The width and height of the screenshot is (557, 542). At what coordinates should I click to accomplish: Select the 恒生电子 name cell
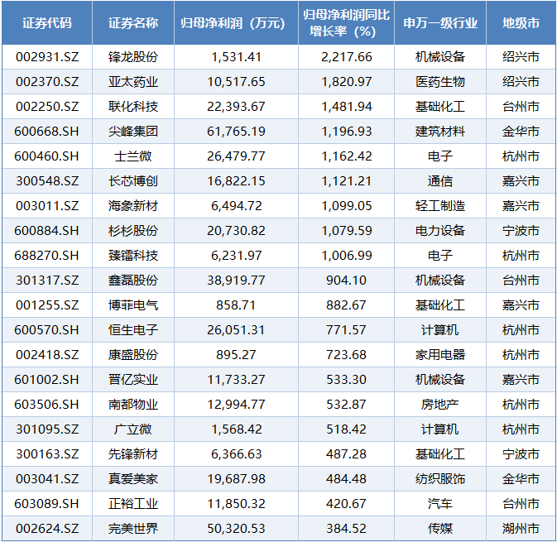tap(133, 330)
